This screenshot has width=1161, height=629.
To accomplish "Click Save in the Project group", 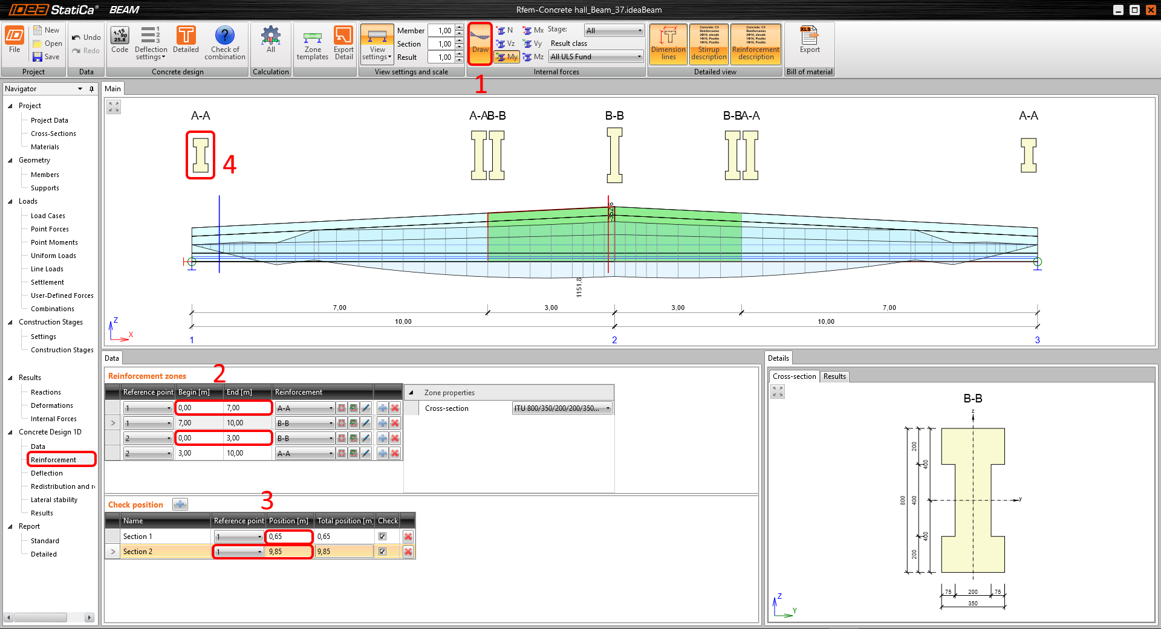I will [47, 57].
